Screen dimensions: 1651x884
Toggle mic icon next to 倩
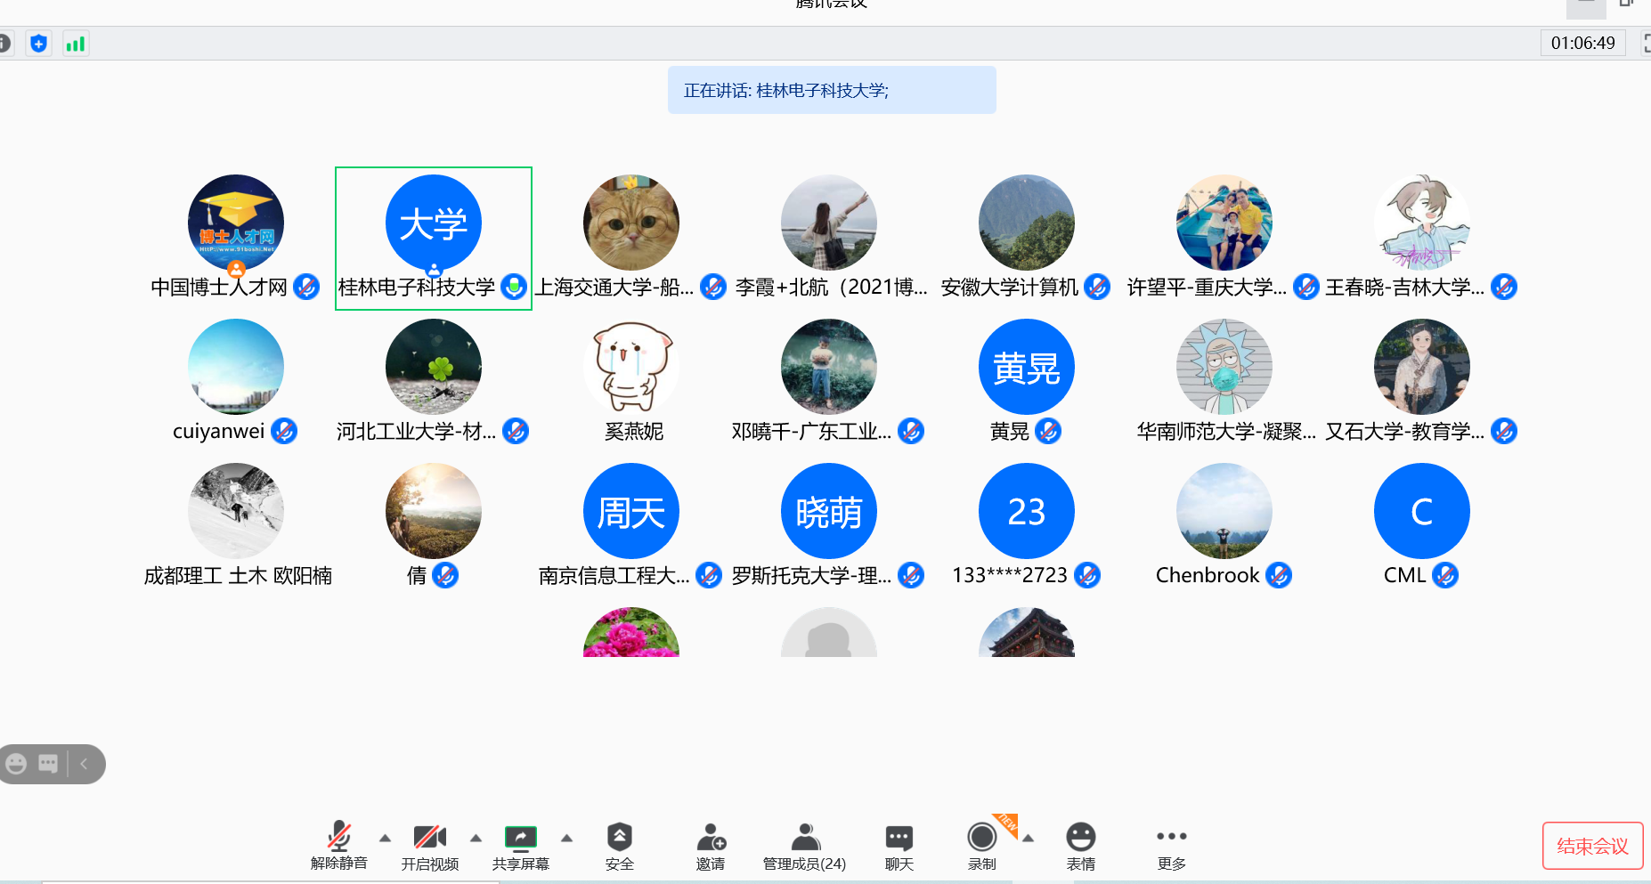(x=445, y=575)
